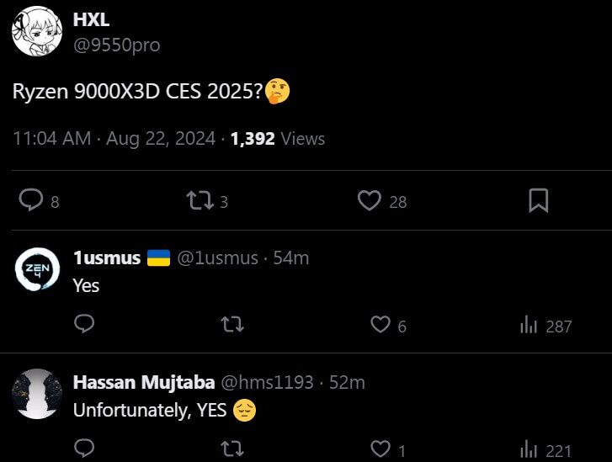
Task: Like 1usmus's "Yes" reply
Action: [381, 325]
